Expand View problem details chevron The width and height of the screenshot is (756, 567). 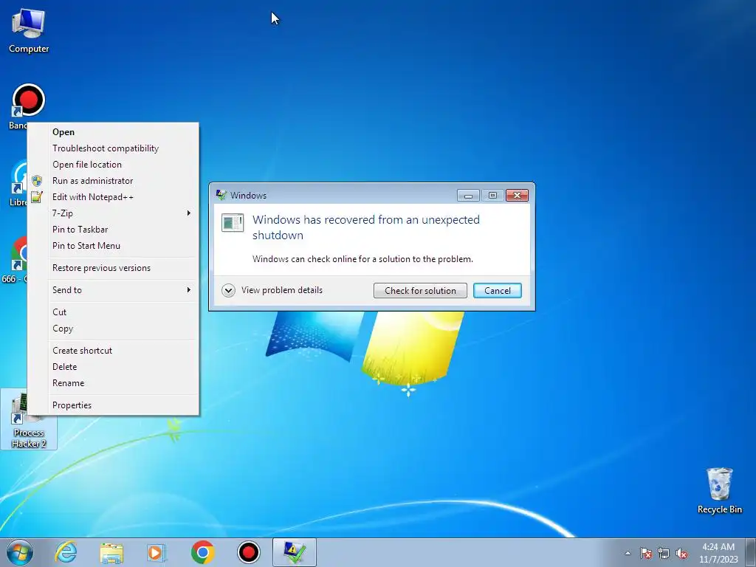(x=228, y=290)
